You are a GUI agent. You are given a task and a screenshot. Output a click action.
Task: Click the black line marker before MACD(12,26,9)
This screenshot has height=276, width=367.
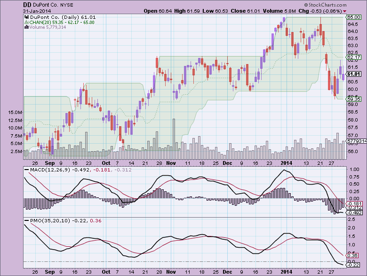tap(27, 170)
